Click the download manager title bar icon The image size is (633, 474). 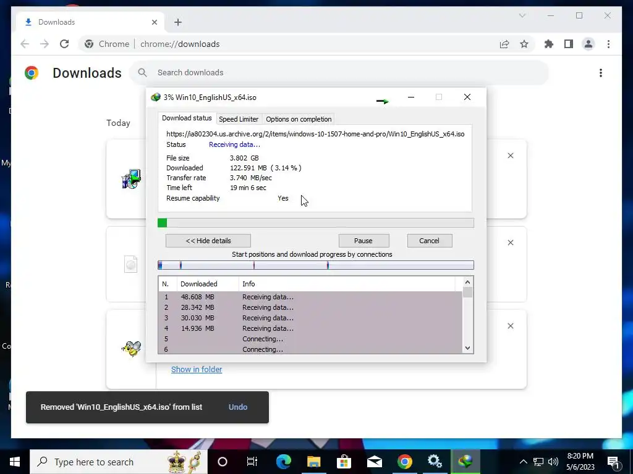point(155,98)
